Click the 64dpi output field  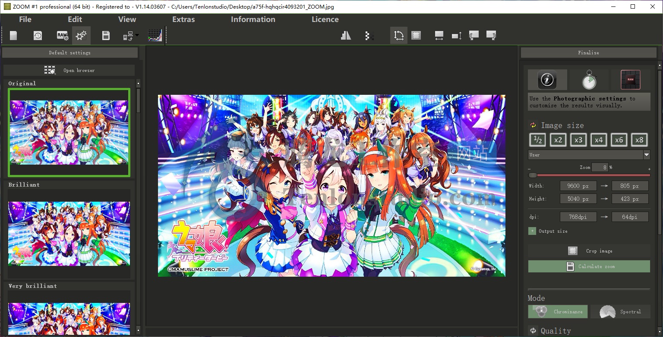[630, 217]
